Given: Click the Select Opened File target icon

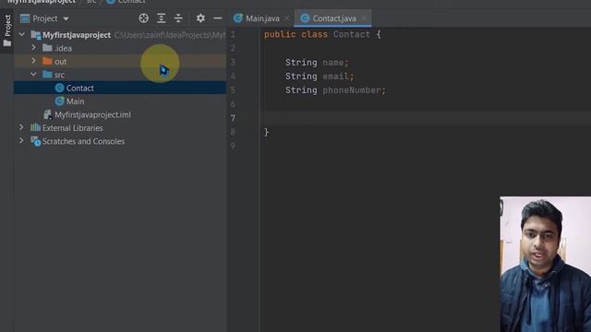Looking at the screenshot, I should coord(144,18).
